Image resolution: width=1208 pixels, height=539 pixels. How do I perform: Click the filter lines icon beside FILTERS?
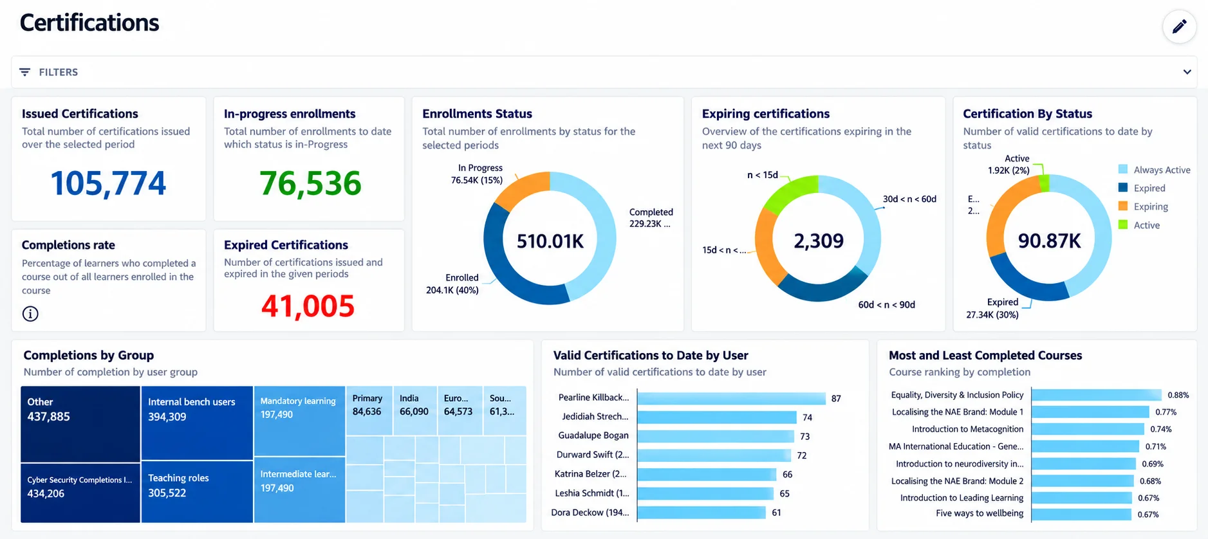[24, 72]
